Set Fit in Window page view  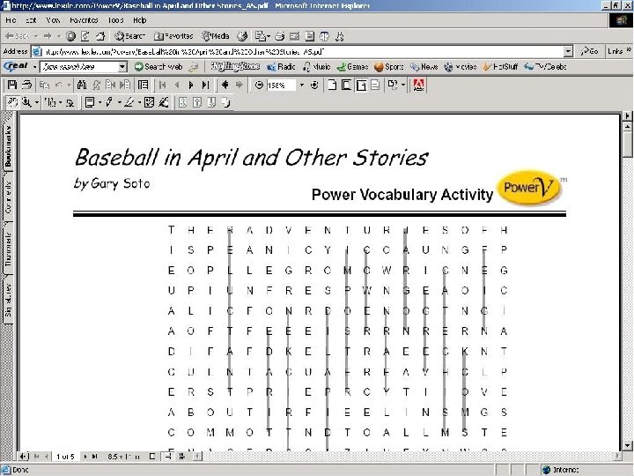point(347,85)
